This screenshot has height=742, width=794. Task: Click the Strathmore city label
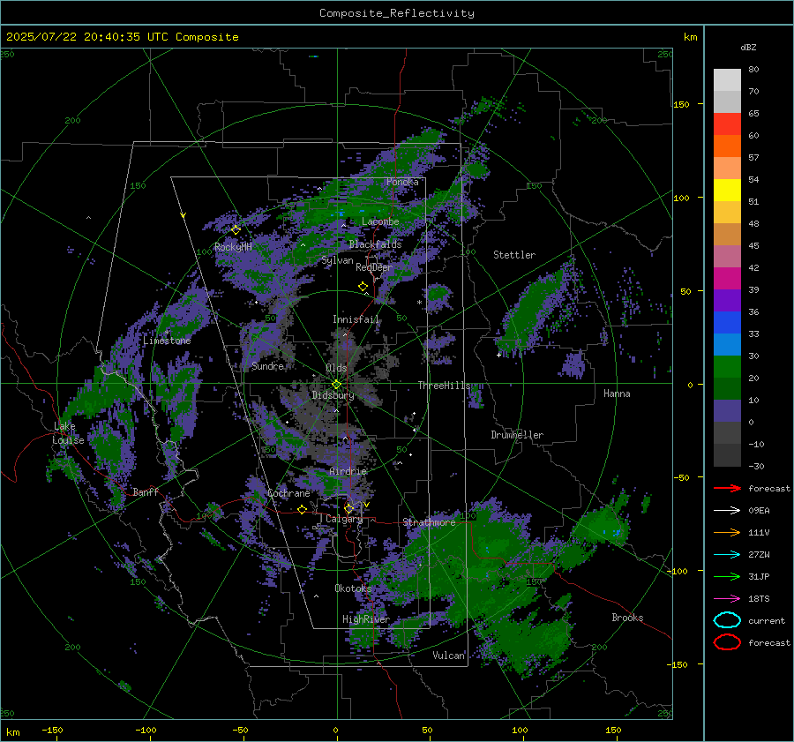429,522
